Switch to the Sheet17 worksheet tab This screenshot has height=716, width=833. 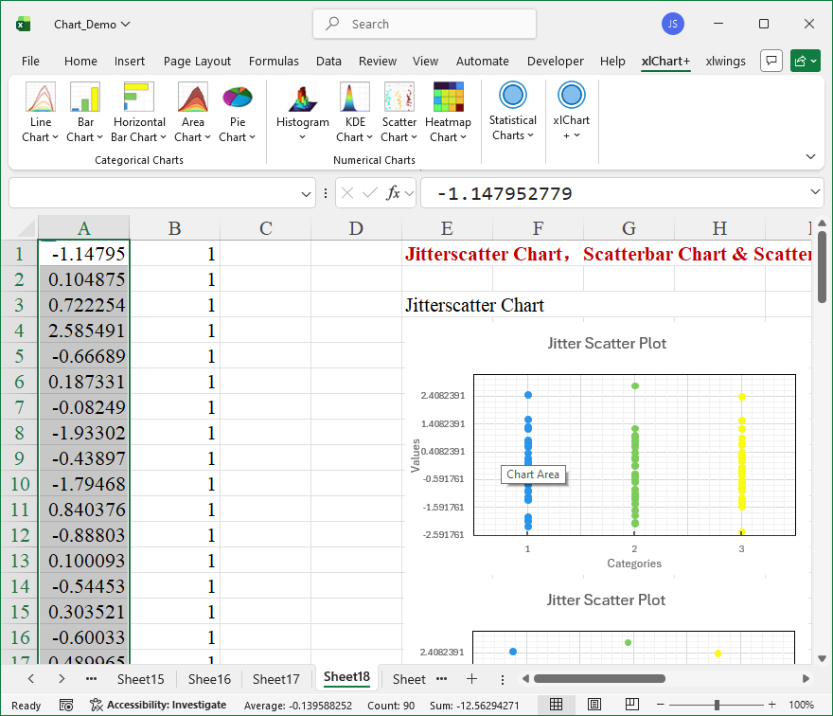275,679
